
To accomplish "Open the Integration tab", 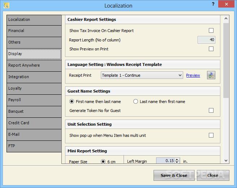I will (x=34, y=77).
